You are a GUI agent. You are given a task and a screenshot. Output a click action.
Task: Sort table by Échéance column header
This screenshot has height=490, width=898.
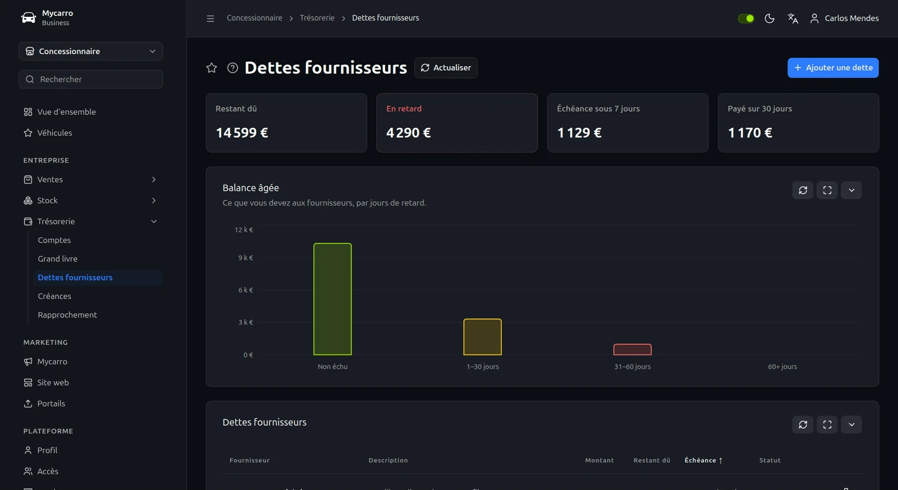click(x=703, y=461)
